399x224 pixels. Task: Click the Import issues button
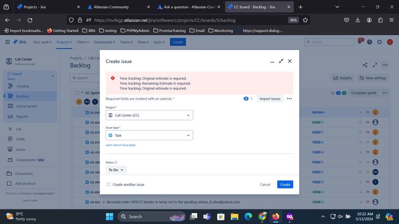[x=270, y=98]
